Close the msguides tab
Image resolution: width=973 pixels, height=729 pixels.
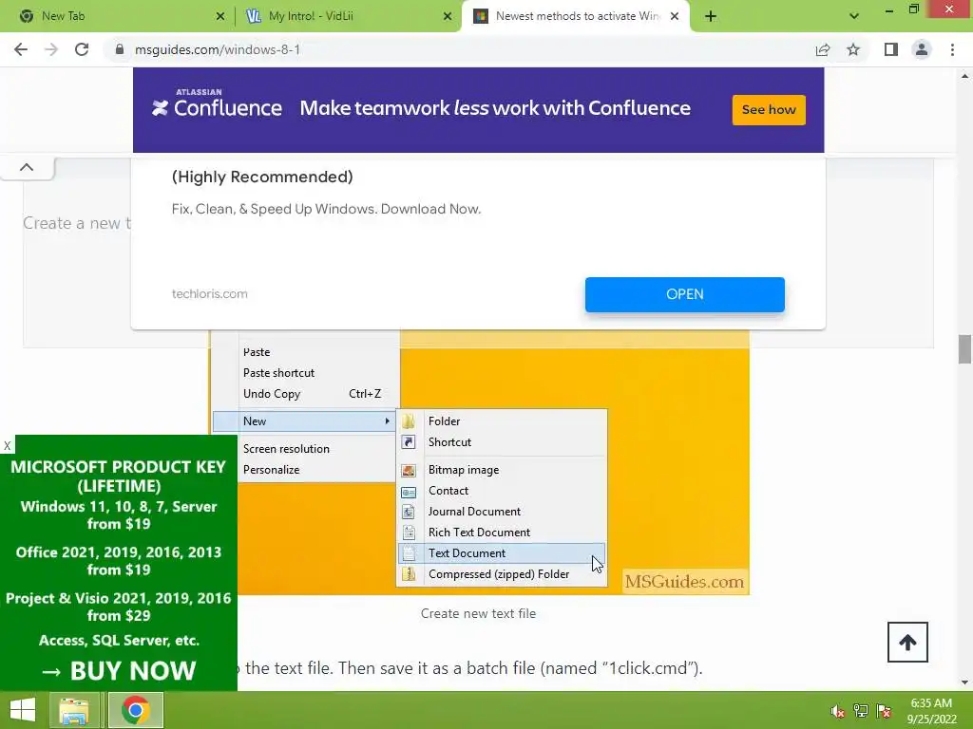675,16
